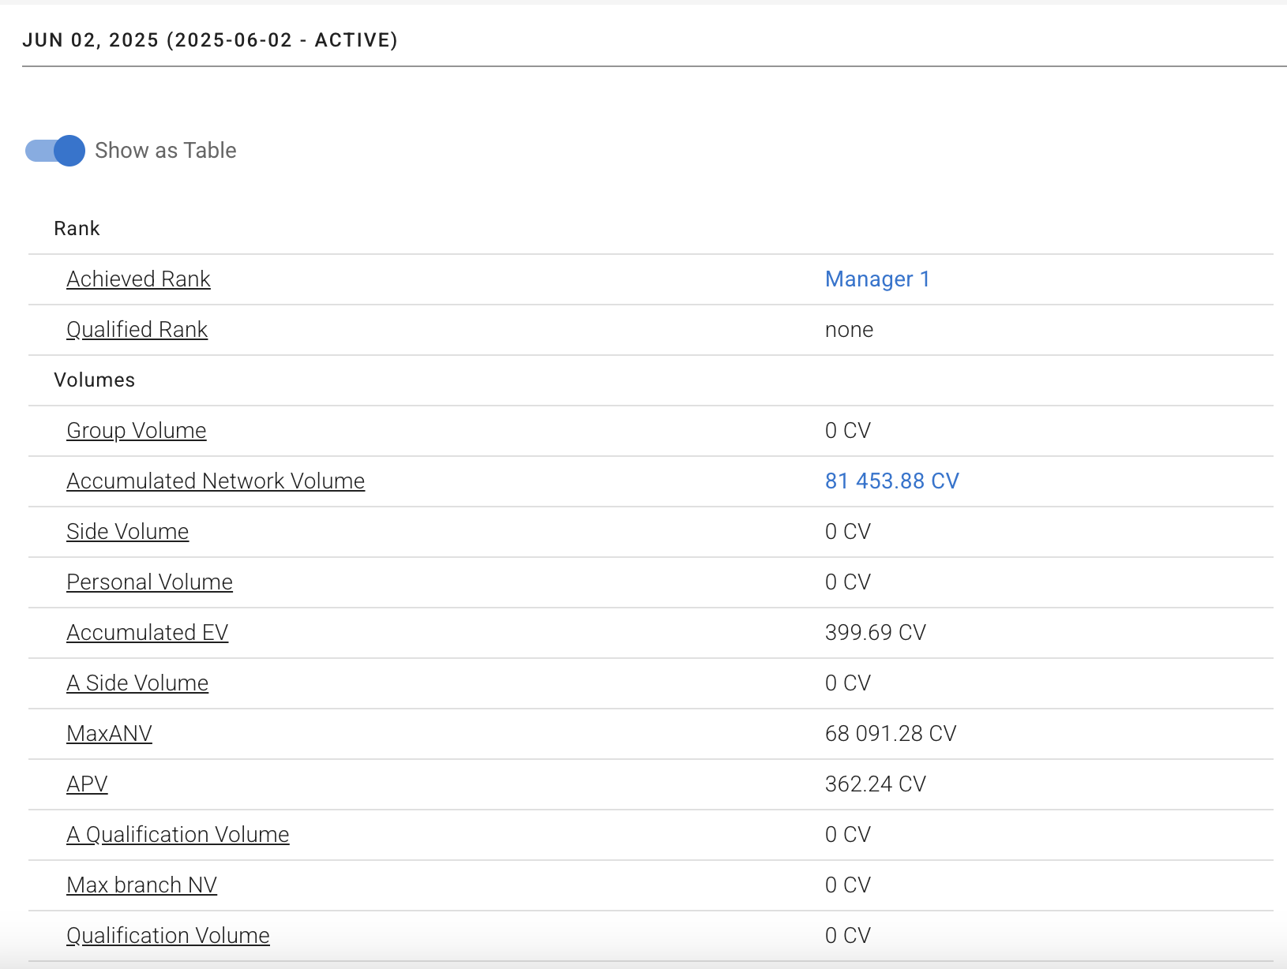
Task: Click the Qualified Rank link
Action: pos(137,330)
